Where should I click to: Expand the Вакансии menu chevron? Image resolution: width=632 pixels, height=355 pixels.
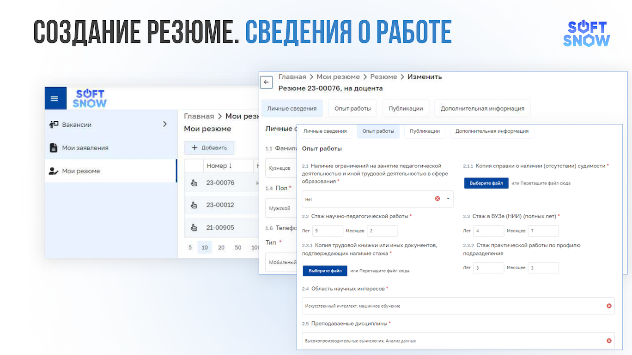165,124
